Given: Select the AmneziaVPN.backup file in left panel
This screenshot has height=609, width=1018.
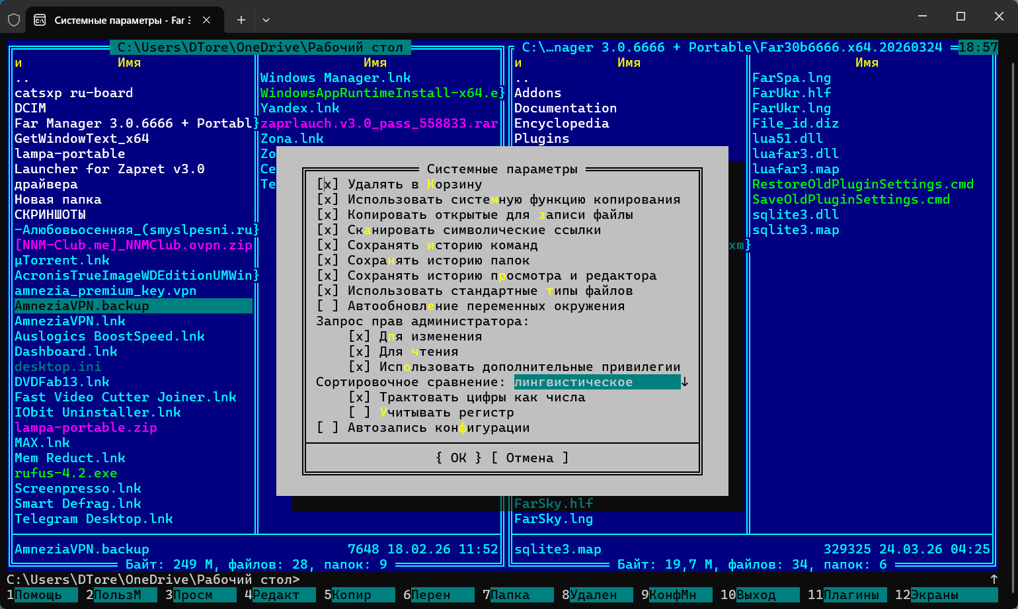Looking at the screenshot, I should [82, 306].
